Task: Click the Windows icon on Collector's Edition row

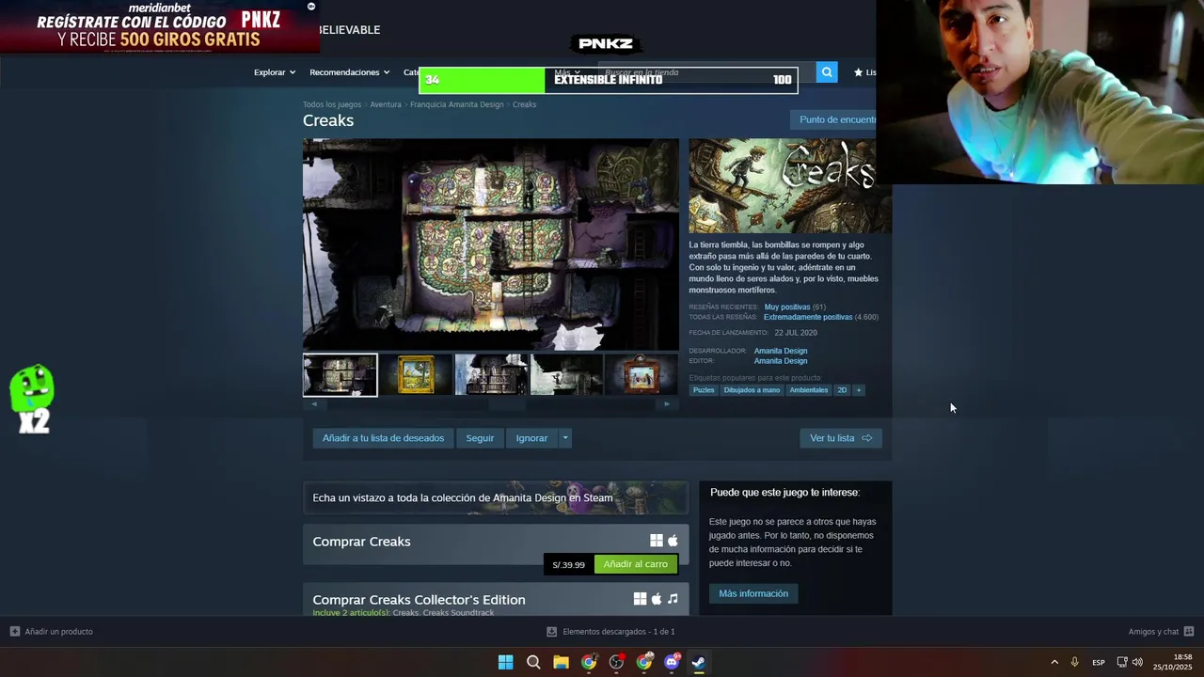Action: (x=640, y=599)
